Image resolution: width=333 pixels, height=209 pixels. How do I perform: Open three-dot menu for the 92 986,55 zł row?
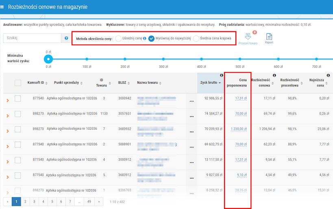(x=192, y=98)
